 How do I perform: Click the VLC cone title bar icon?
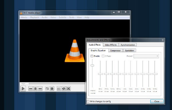pos(21,13)
